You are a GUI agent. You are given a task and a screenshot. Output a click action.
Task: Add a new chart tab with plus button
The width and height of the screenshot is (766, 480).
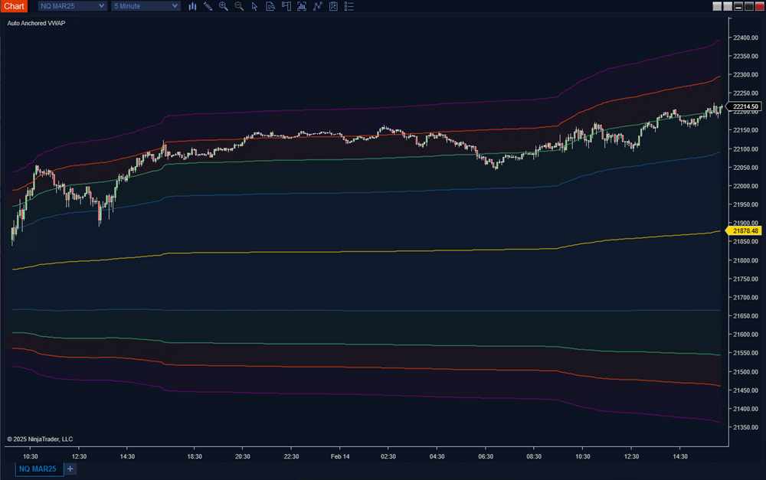pos(70,469)
